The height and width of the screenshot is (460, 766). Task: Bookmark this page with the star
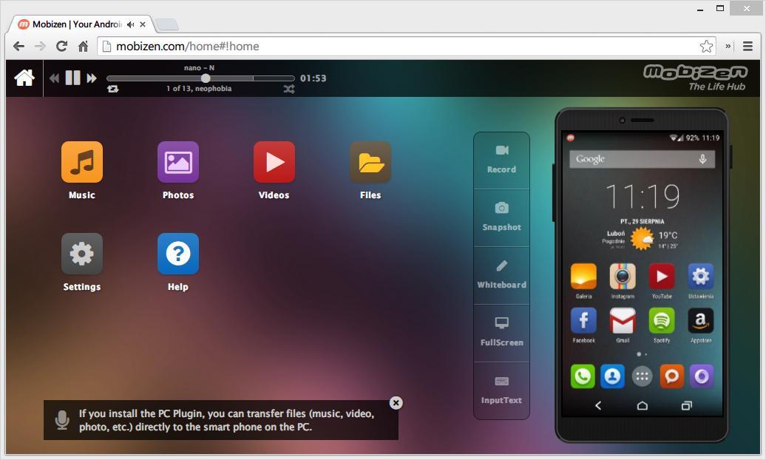click(x=706, y=47)
